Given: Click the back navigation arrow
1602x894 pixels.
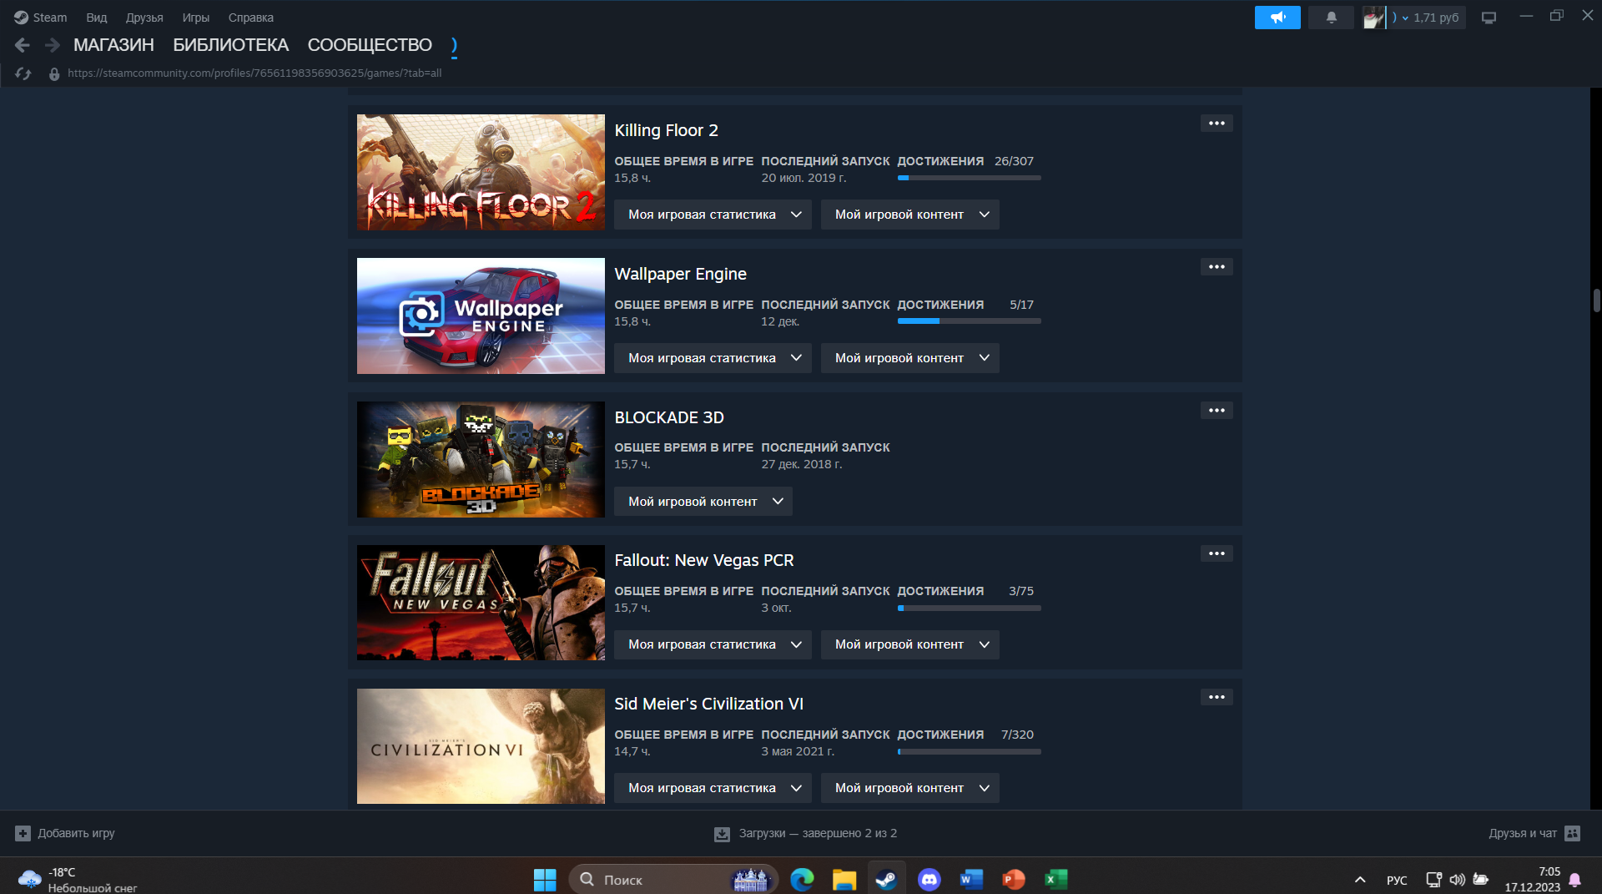Looking at the screenshot, I should coord(23,45).
